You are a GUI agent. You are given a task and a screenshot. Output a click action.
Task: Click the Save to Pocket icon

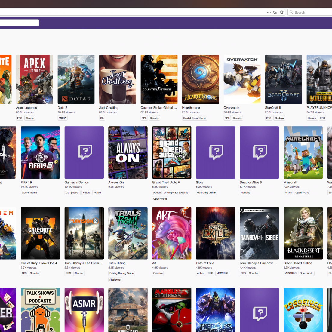(275, 12)
